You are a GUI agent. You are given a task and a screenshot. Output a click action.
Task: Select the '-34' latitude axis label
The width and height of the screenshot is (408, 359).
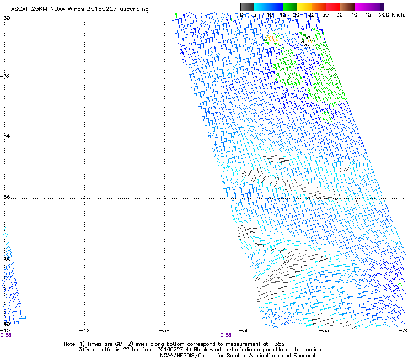coord(5,136)
